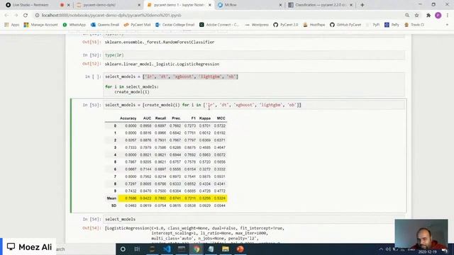Open Visual Studio Code from the taskbar
This screenshot has width=454, height=255.
[167, 249]
